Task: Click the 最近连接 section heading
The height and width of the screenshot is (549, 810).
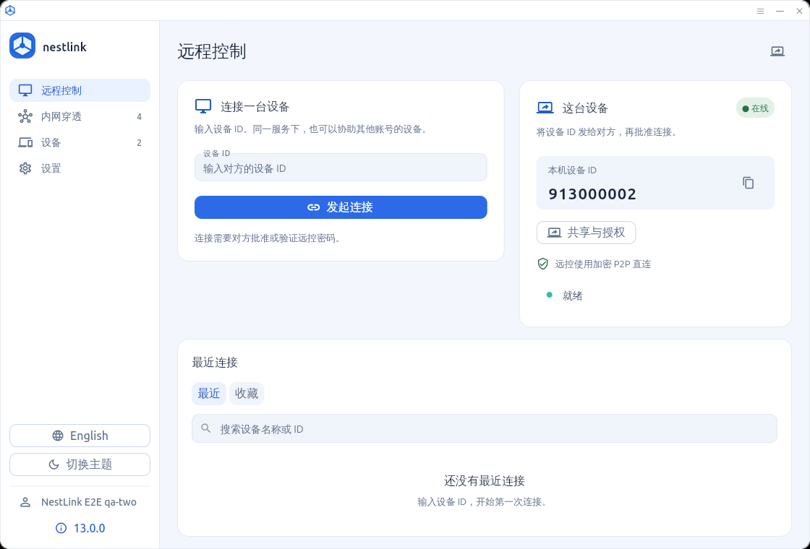Action: pyautogui.click(x=215, y=362)
